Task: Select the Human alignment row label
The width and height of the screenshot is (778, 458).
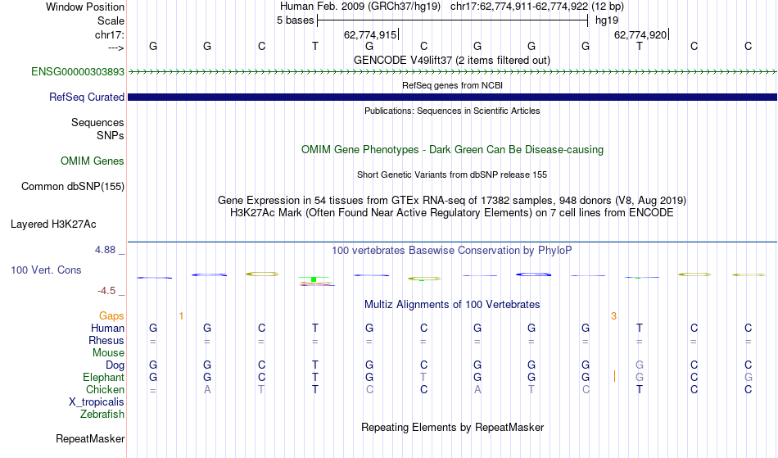Action: [x=107, y=328]
